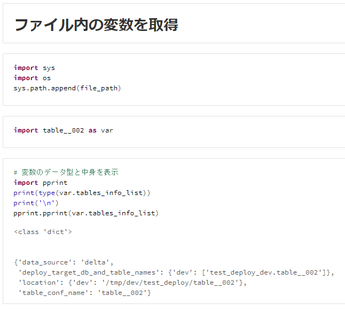Click the output "<class 'dict'>"
This screenshot has width=345, height=312.
point(43,232)
